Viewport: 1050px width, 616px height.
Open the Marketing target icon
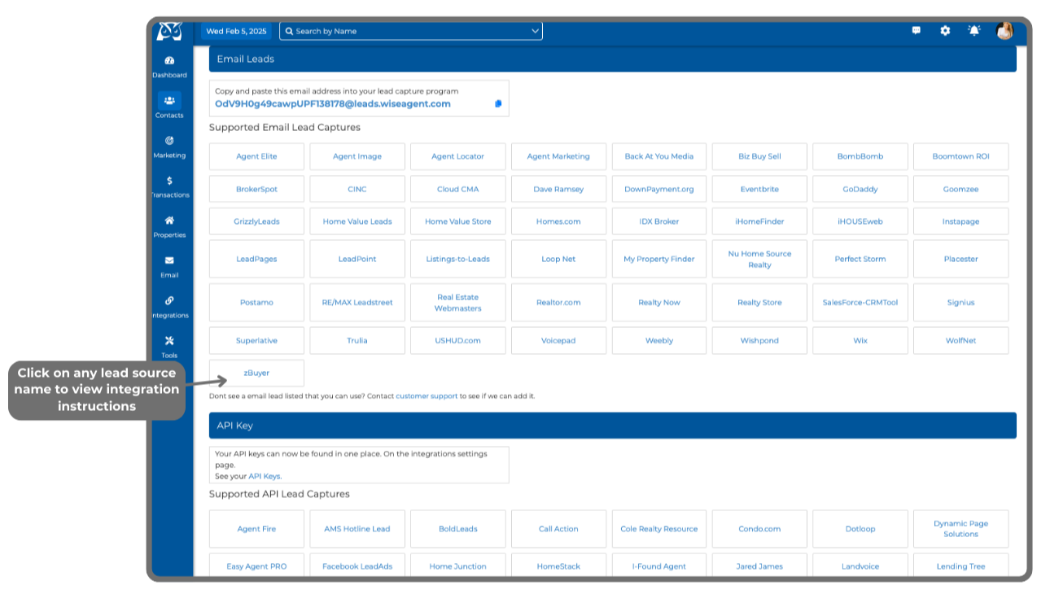169,141
